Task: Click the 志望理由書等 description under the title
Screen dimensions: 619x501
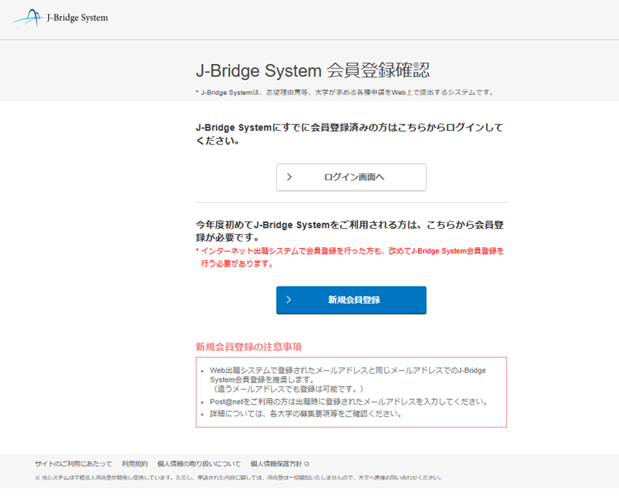Action: tap(346, 93)
